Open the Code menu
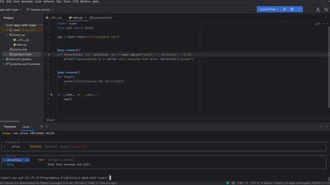 (x=38, y=2)
